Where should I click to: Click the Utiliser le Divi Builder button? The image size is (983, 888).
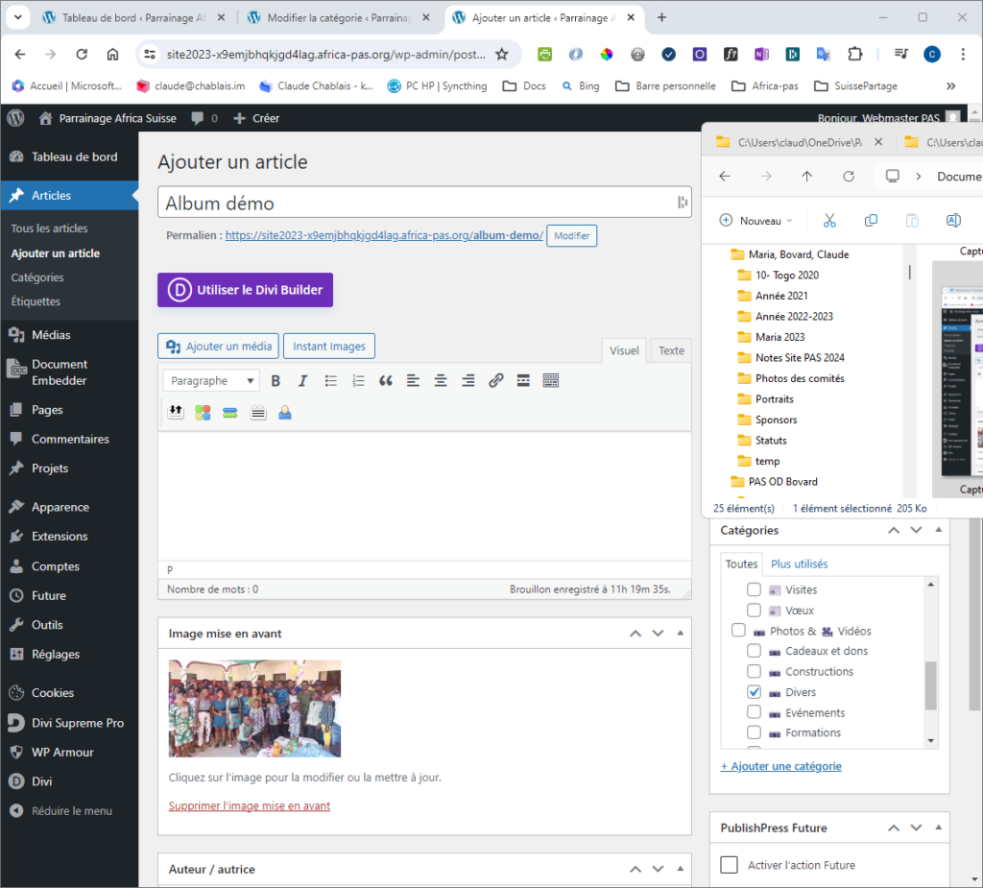(x=245, y=290)
